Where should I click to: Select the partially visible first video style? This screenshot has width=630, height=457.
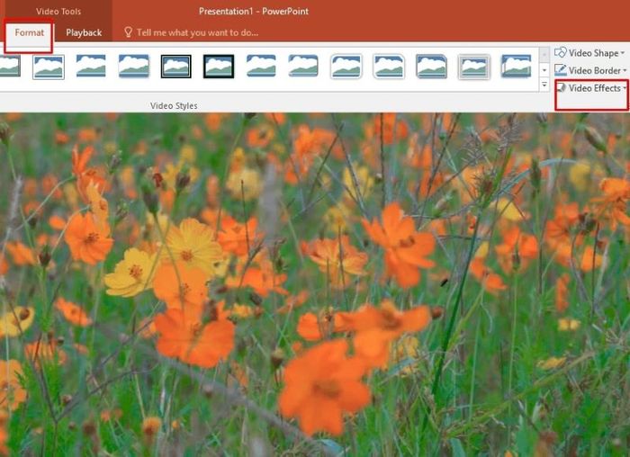(x=11, y=67)
